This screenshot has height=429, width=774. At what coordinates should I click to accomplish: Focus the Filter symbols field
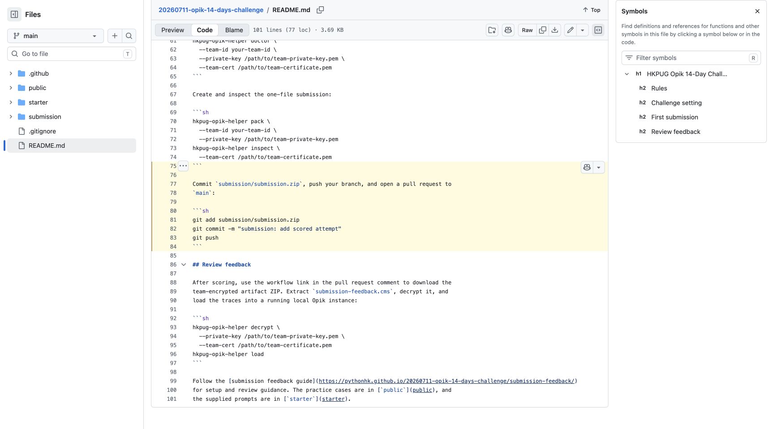[691, 58]
